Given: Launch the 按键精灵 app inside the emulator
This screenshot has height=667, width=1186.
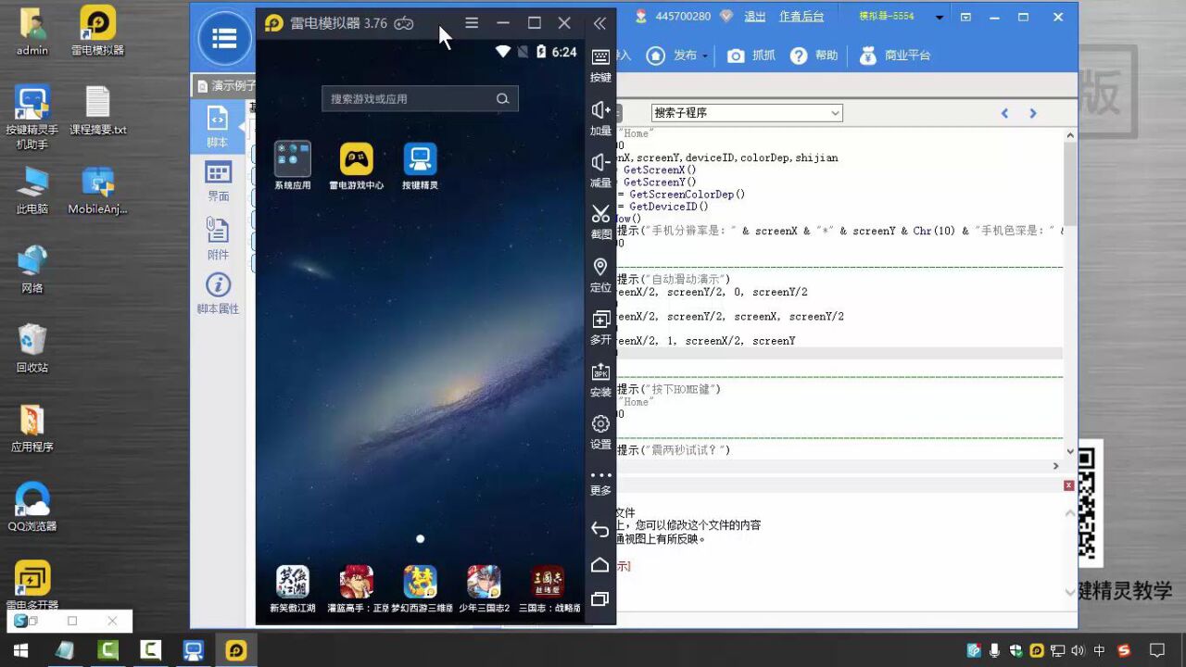Looking at the screenshot, I should (420, 166).
